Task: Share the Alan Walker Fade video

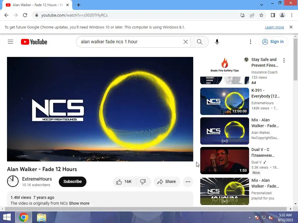Action: pos(166,182)
